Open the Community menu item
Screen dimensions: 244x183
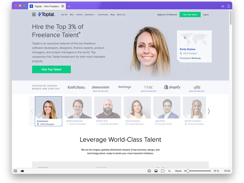pyautogui.click(x=103, y=15)
